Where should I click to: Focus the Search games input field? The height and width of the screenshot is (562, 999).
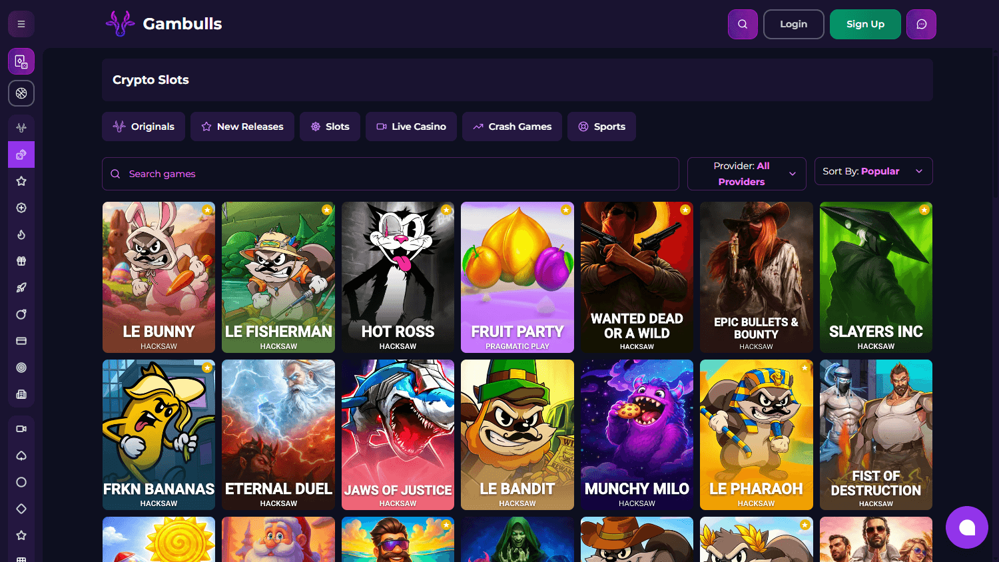(390, 174)
